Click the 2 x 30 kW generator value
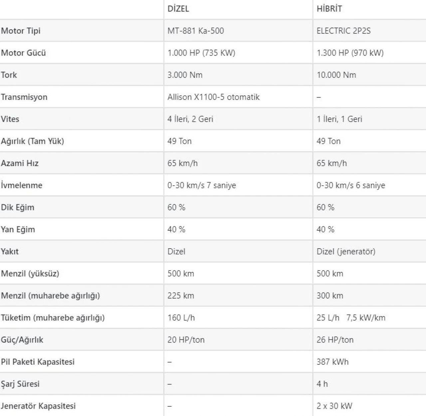Viewport: 426px width, 416px height. click(334, 406)
